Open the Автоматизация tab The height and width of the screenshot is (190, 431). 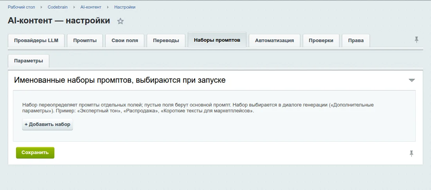click(274, 41)
